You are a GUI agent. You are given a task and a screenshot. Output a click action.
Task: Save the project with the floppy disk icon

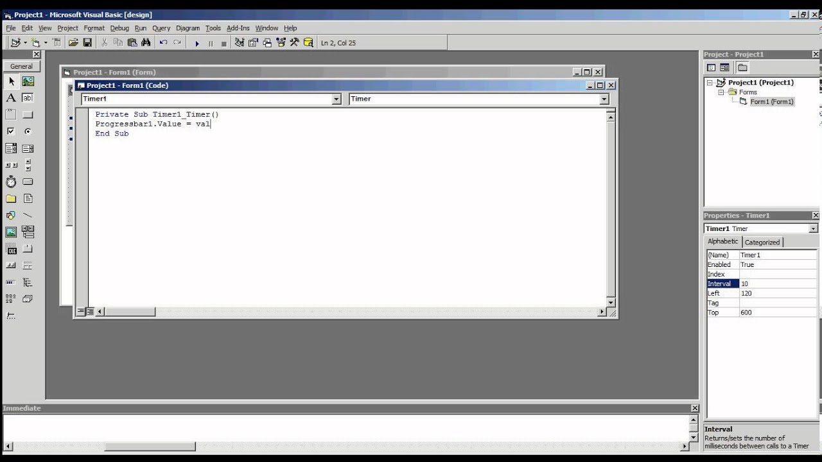coord(87,43)
